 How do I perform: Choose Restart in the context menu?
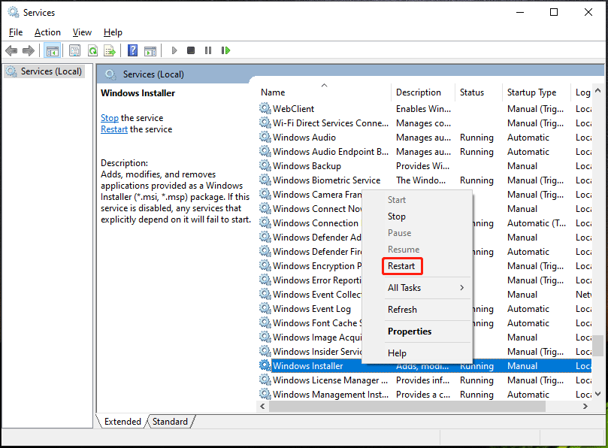418,266
